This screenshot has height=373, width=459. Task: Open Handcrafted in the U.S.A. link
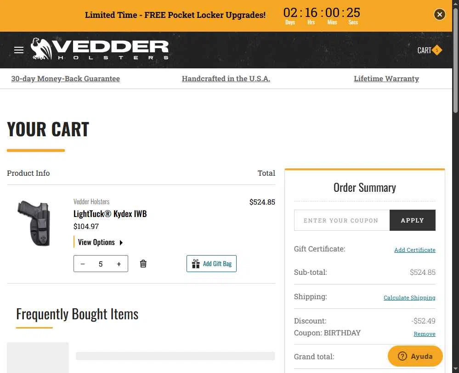coord(226,78)
